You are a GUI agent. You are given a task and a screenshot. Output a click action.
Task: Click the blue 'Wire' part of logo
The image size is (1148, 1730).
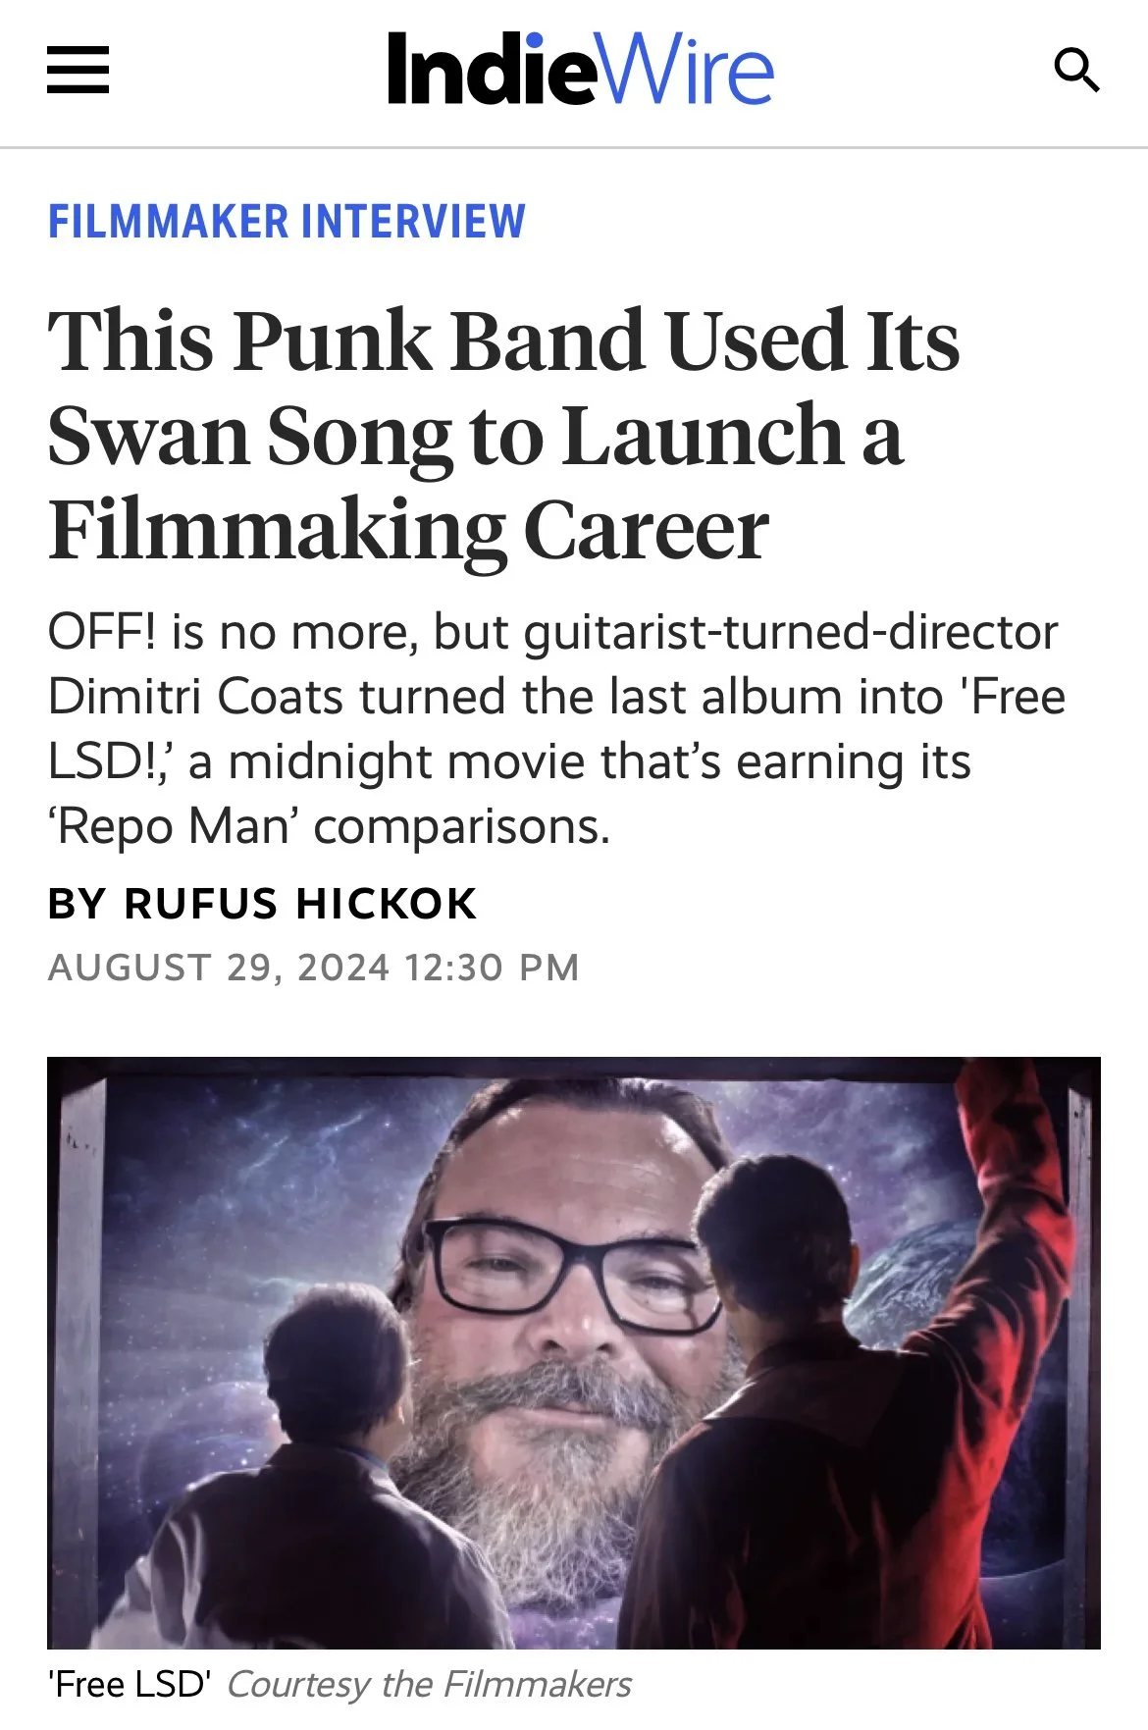pyautogui.click(x=685, y=69)
